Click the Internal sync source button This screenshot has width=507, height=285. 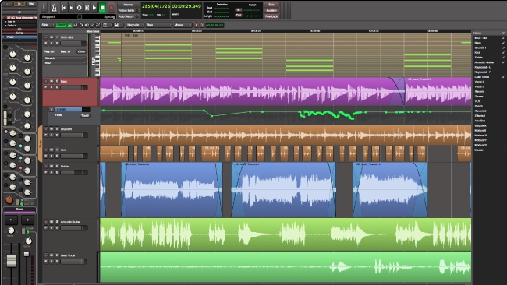129,5
